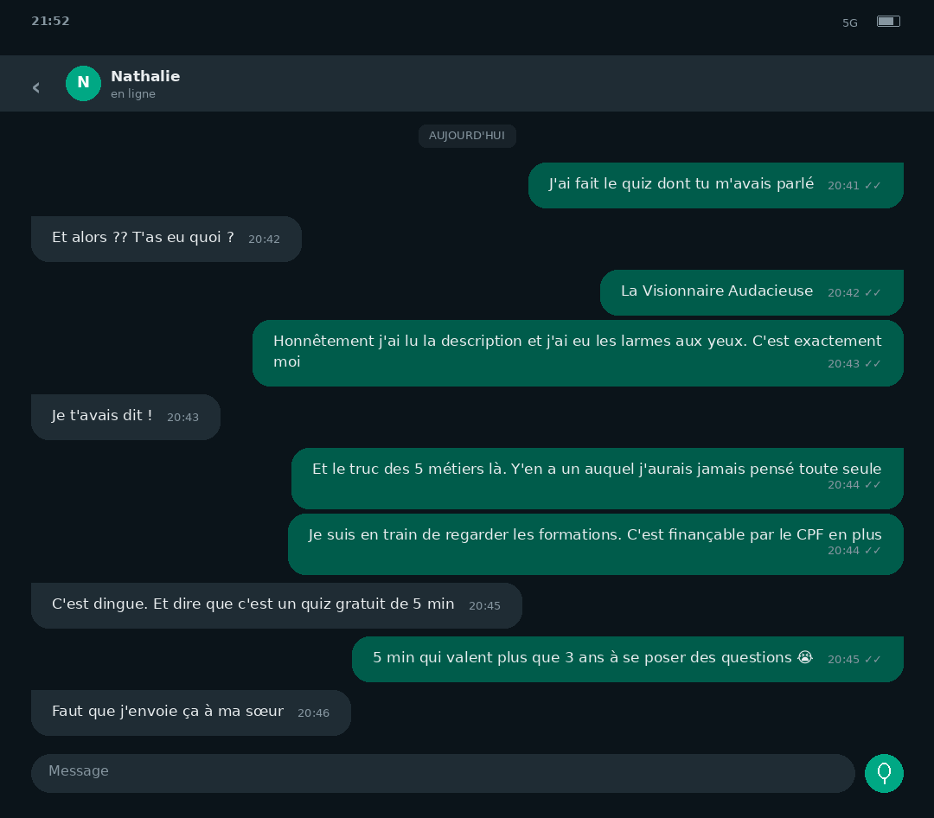The width and height of the screenshot is (934, 818).
Task: Open Nathalie's green avatar
Action: (x=83, y=83)
